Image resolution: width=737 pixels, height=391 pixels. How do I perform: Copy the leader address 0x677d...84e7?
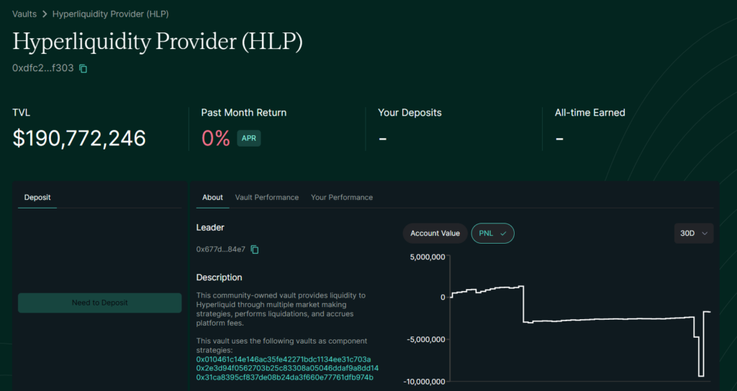click(255, 249)
